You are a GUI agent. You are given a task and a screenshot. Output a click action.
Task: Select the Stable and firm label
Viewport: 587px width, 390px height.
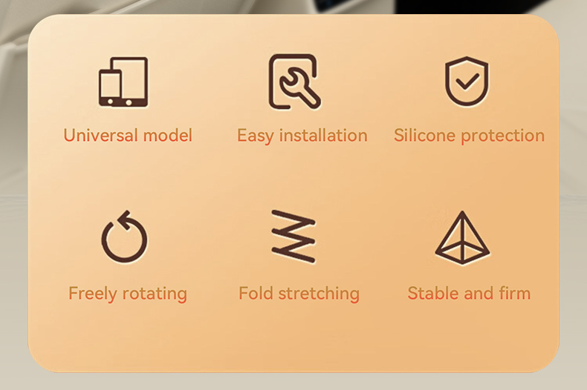pos(469,294)
